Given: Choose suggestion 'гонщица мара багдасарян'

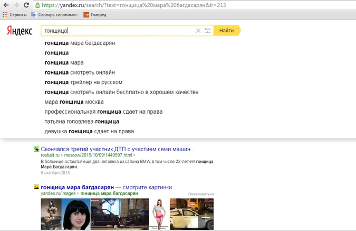Looking at the screenshot, I should 80,43.
